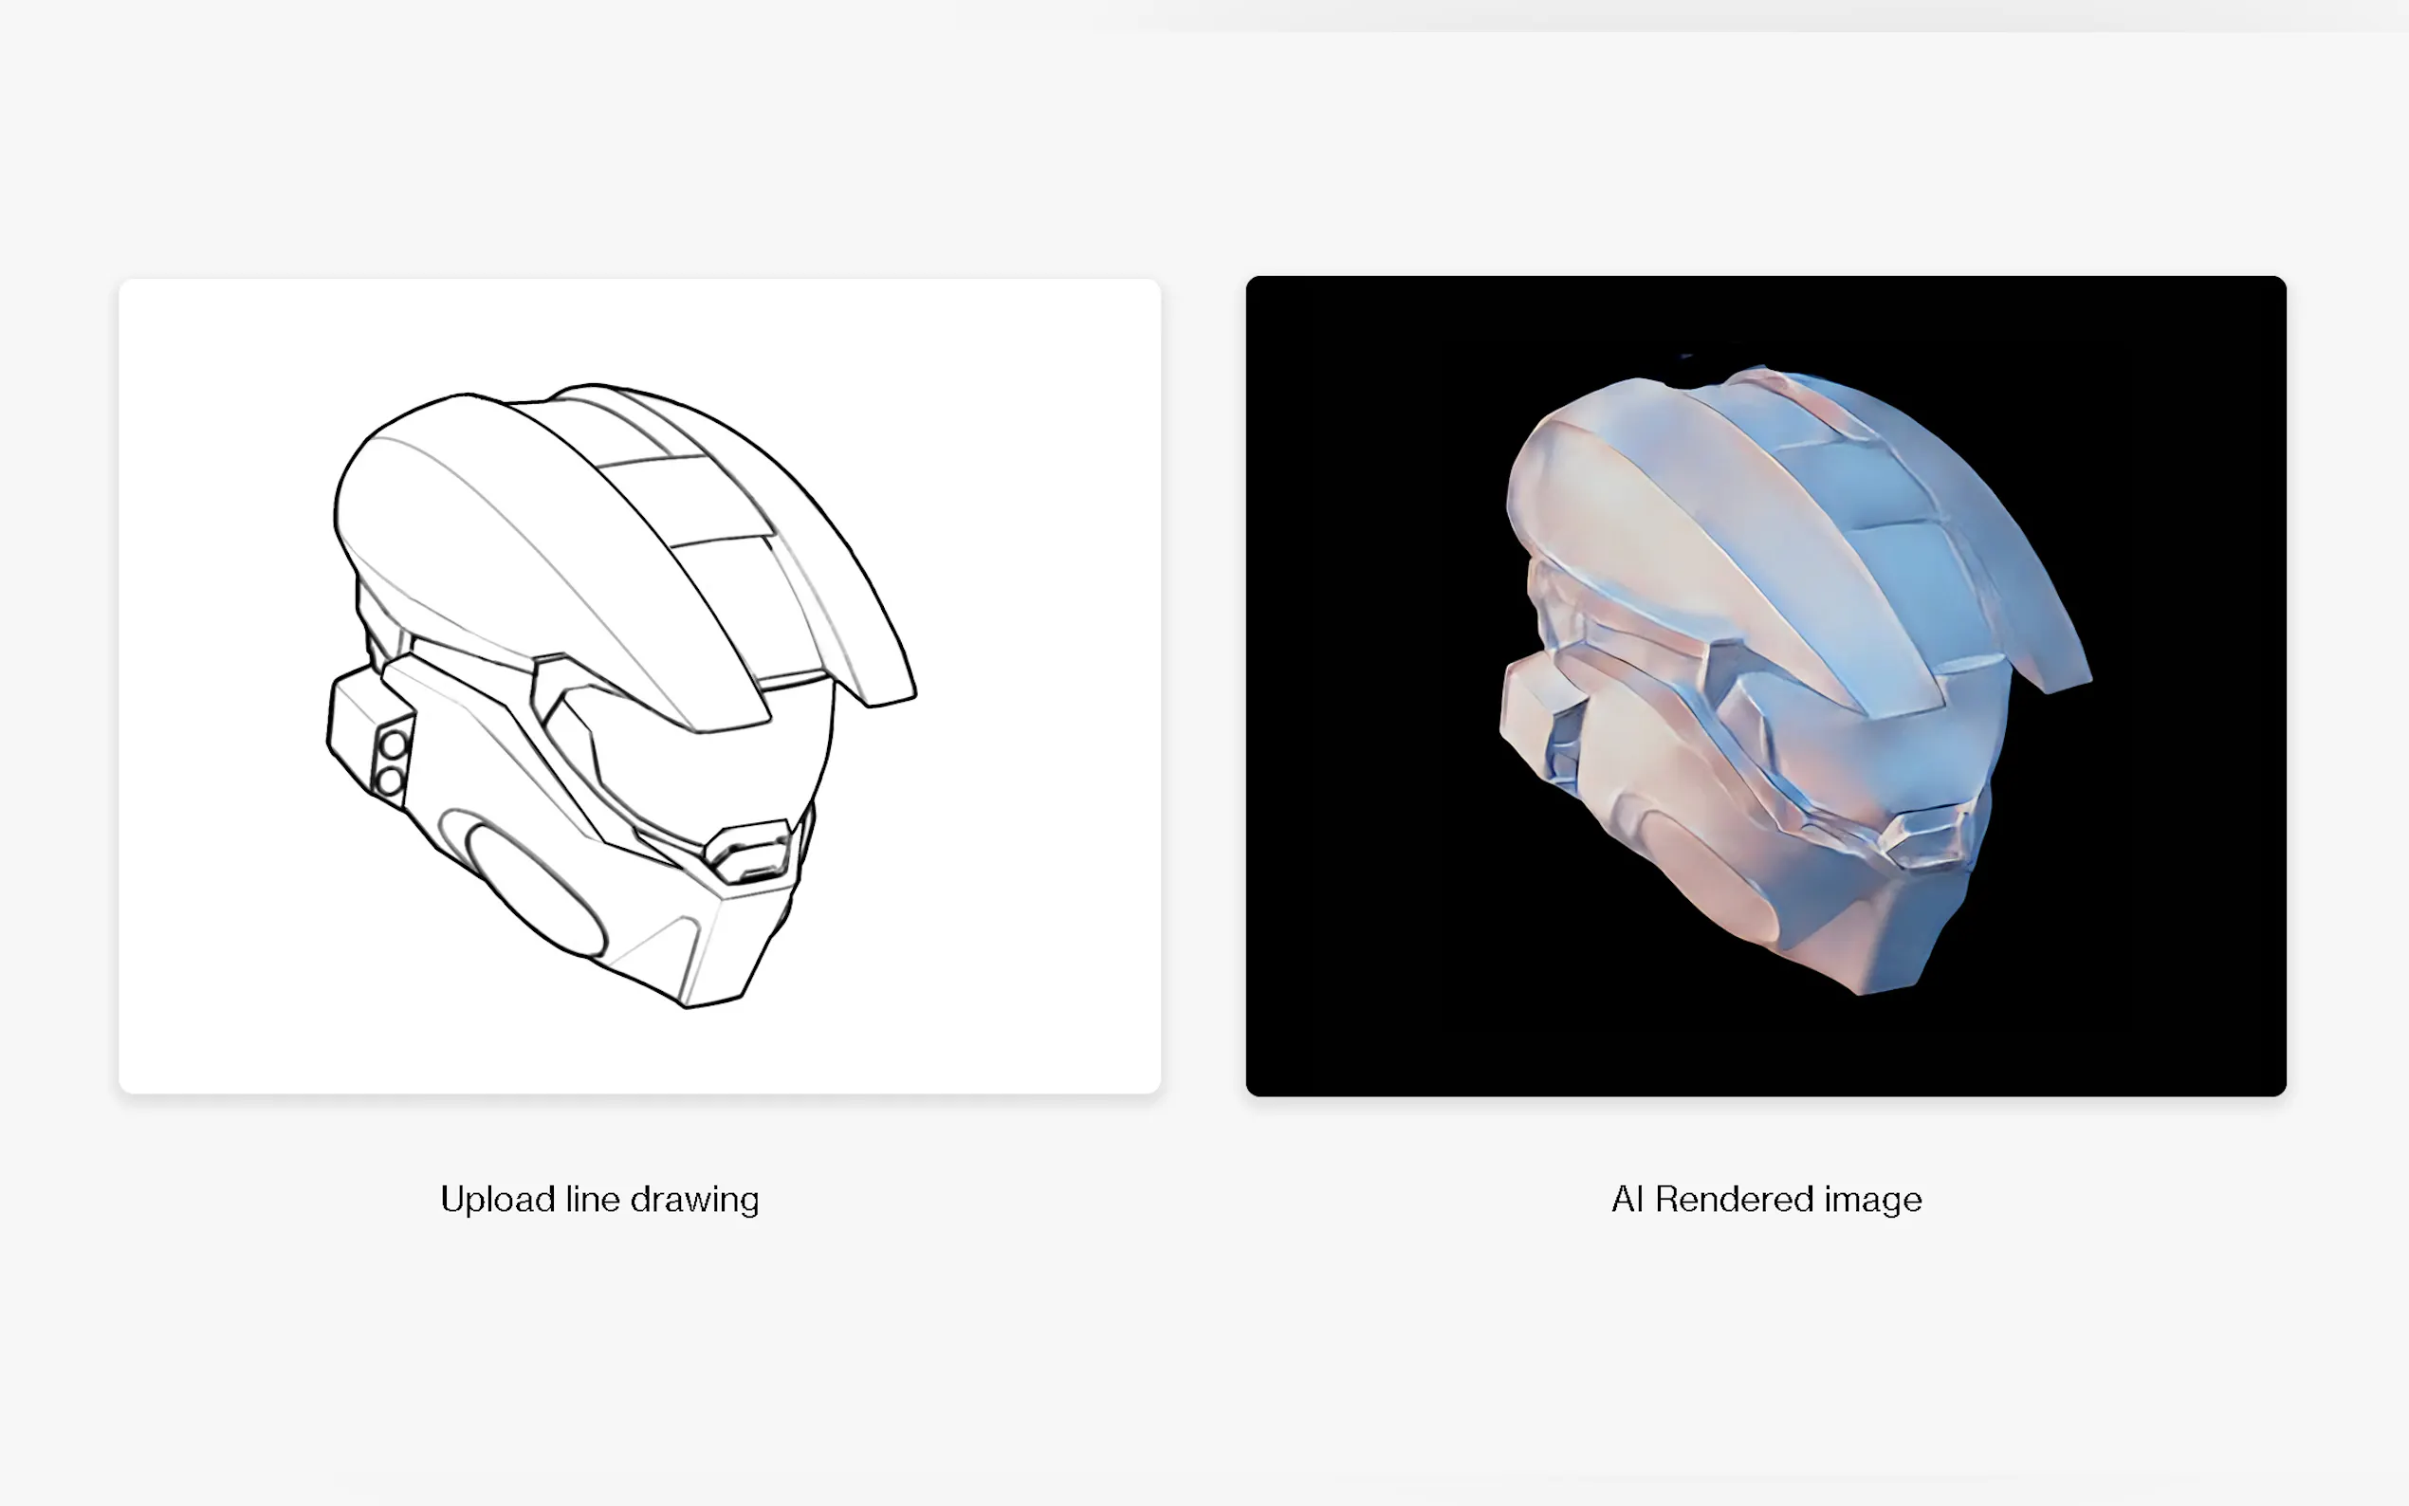Click the 'Upload line drawing' label
Image resolution: width=2409 pixels, height=1506 pixels.
click(599, 1200)
